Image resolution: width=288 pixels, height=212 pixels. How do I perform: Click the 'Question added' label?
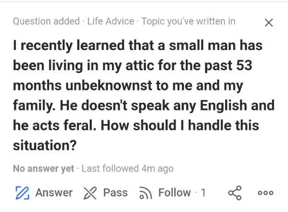[47, 21]
